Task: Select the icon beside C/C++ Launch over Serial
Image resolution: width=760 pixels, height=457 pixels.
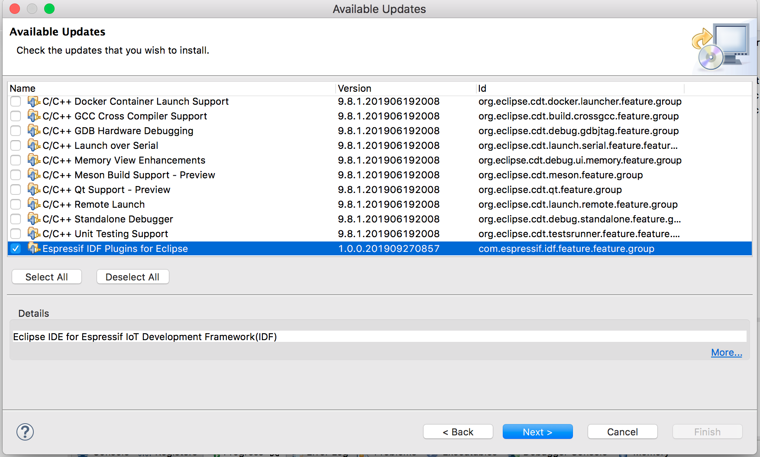Action: [x=33, y=145]
